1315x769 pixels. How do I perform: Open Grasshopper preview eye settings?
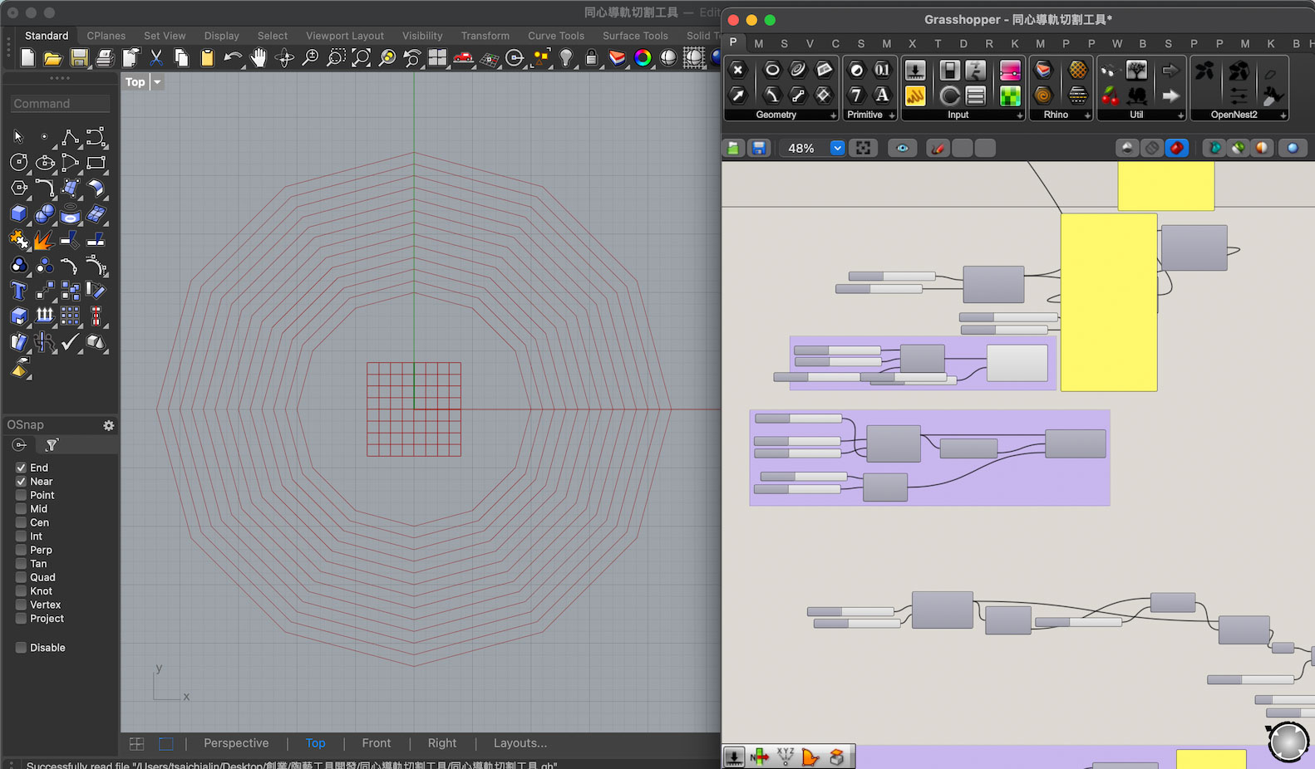click(902, 148)
